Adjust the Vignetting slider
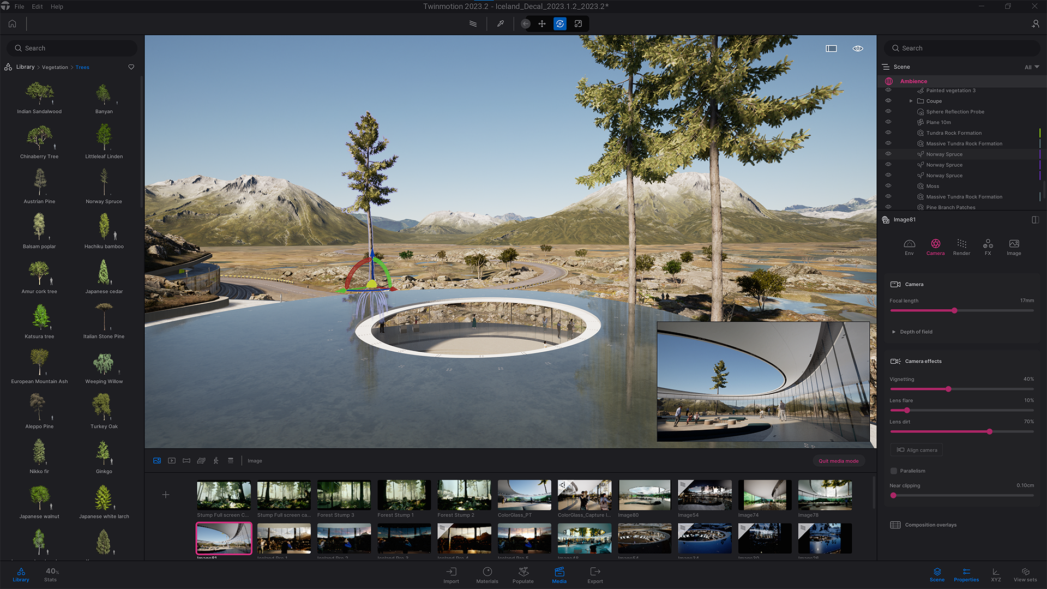The width and height of the screenshot is (1047, 589). pos(948,389)
